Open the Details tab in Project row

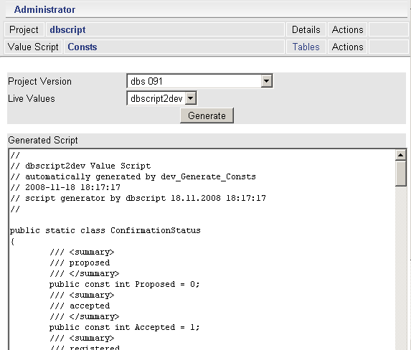[x=306, y=29]
